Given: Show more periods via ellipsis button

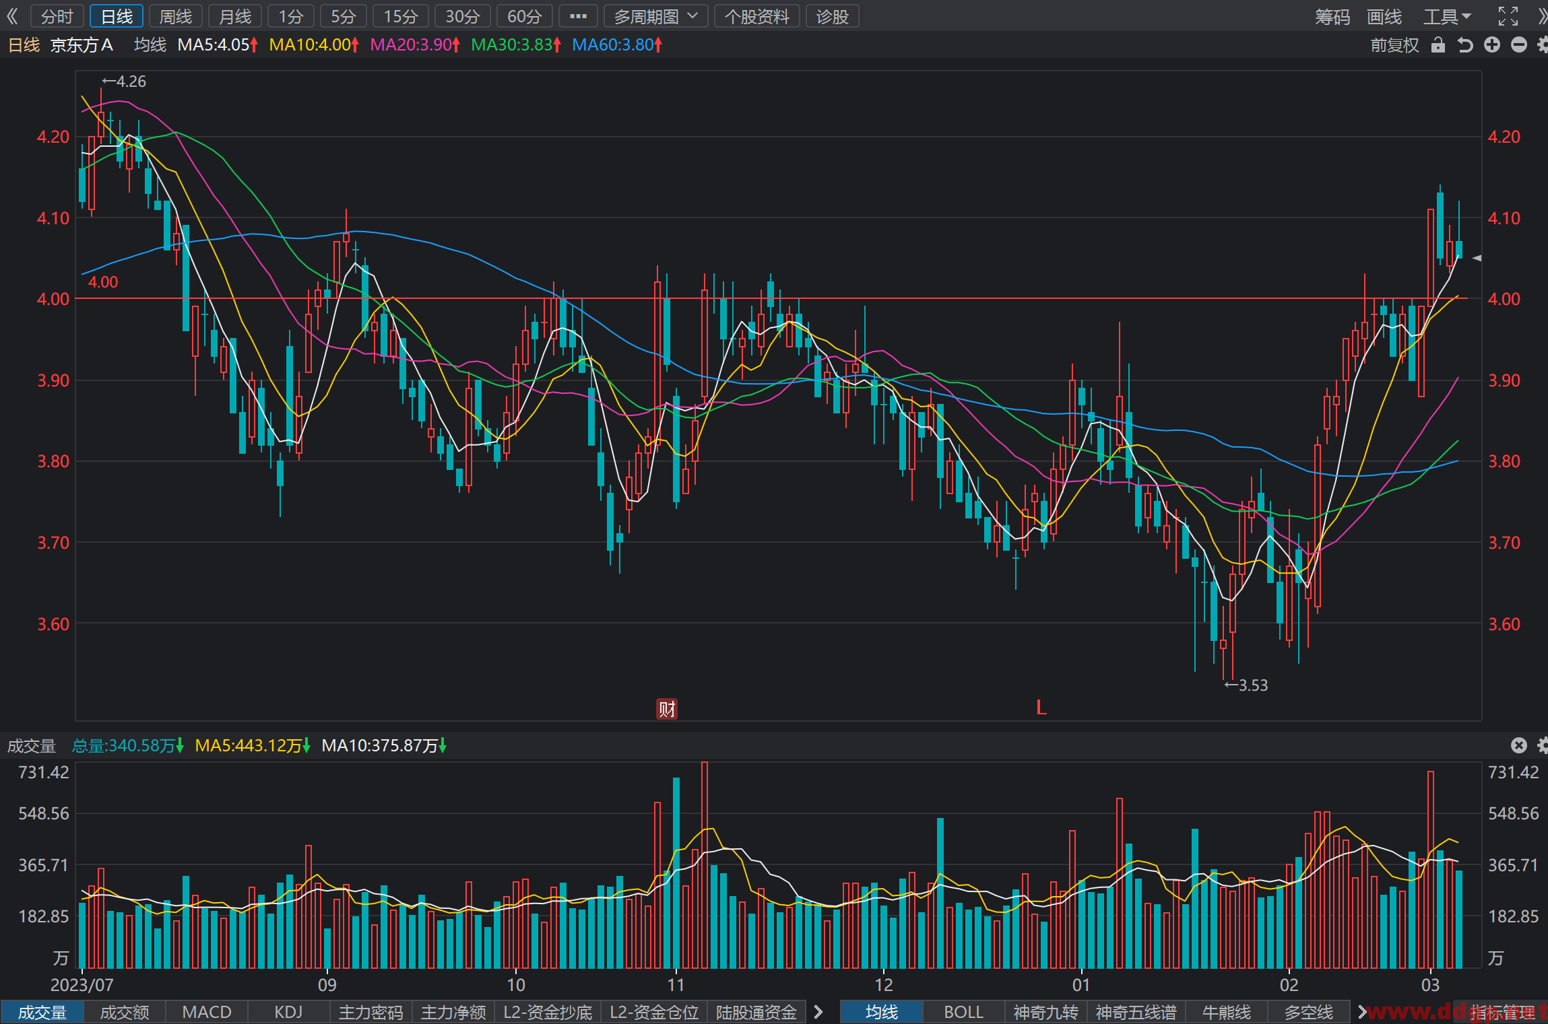Looking at the screenshot, I should 578,16.
